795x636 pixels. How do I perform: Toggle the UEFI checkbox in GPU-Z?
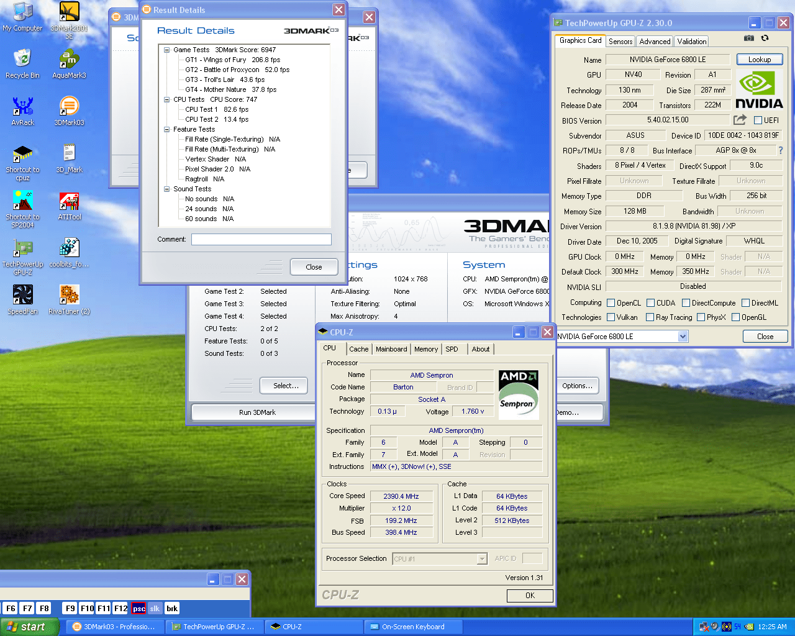coord(758,120)
